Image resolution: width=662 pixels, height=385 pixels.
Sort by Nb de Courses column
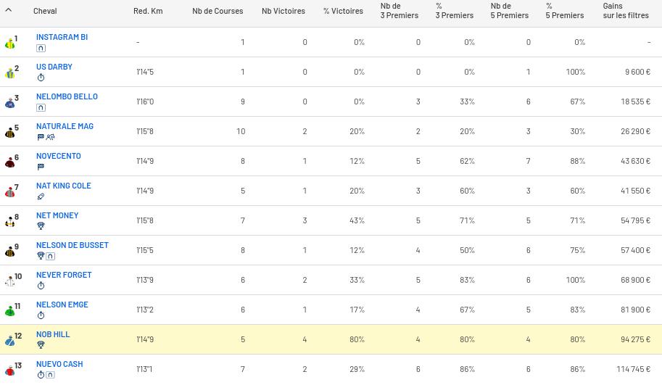click(218, 11)
